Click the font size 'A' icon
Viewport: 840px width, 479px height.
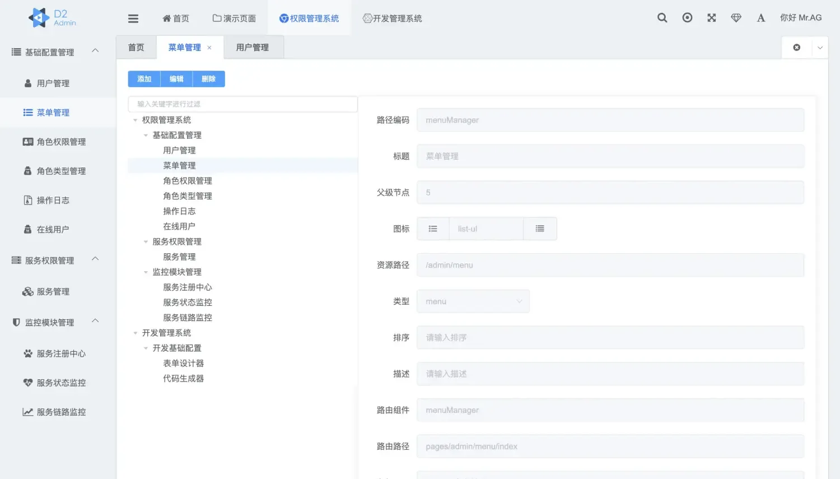(760, 17)
